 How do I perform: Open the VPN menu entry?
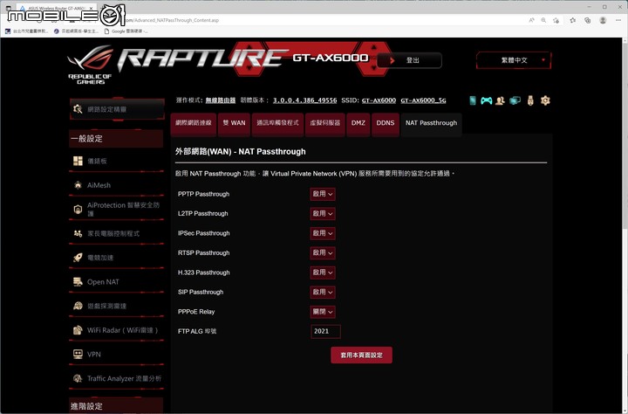(117, 355)
